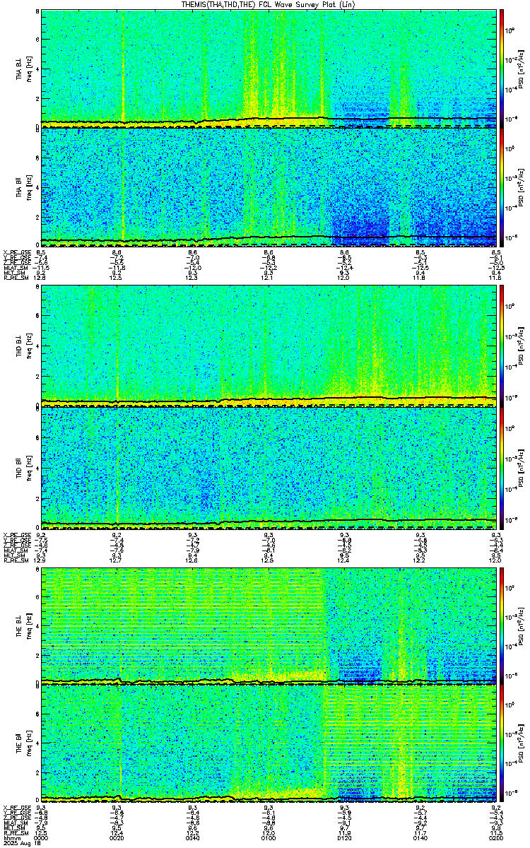Click the THA perpendicular B spectrogram panel
Image resolution: width=530 pixels, height=848 pixels.
click(x=269, y=68)
